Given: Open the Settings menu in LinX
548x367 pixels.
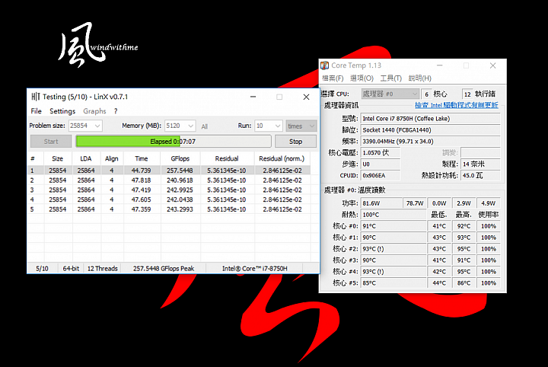Looking at the screenshot, I should 62,111.
